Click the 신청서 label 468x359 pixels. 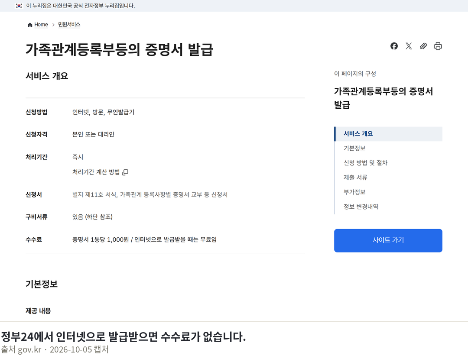[x=34, y=195]
